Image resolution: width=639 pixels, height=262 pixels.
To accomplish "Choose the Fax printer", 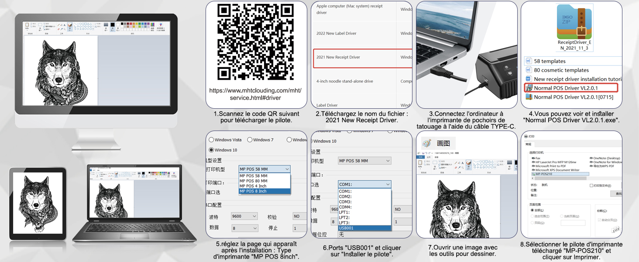I will coord(536,158).
